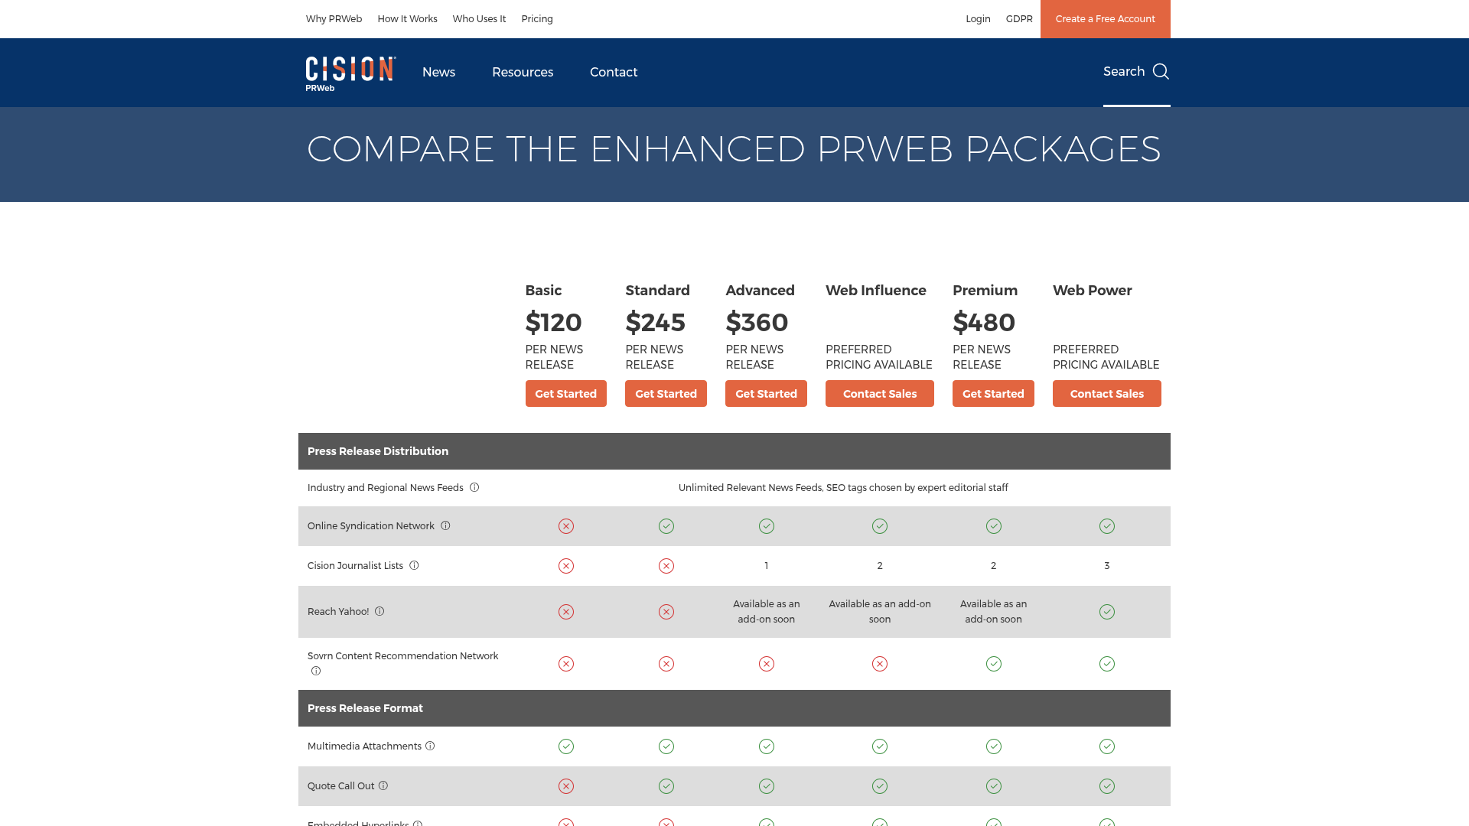Viewport: 1469px width, 826px height.
Task: Open the News navigation item
Action: [x=438, y=72]
